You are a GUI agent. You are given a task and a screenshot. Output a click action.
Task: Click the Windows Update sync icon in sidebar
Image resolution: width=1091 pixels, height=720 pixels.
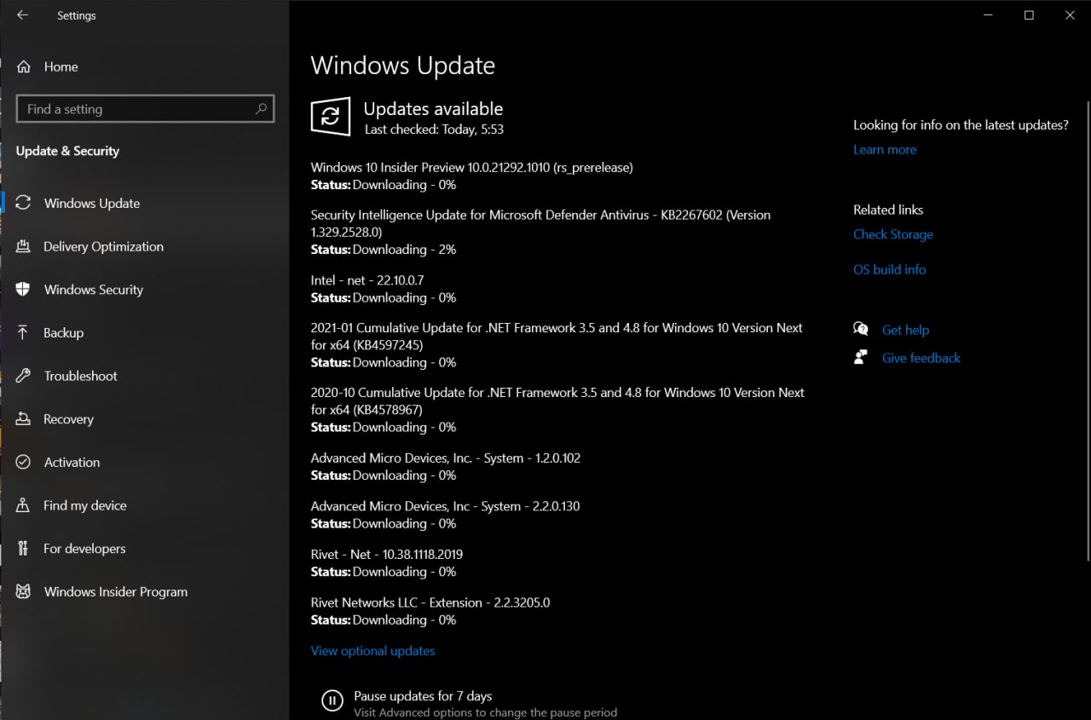[x=24, y=203]
